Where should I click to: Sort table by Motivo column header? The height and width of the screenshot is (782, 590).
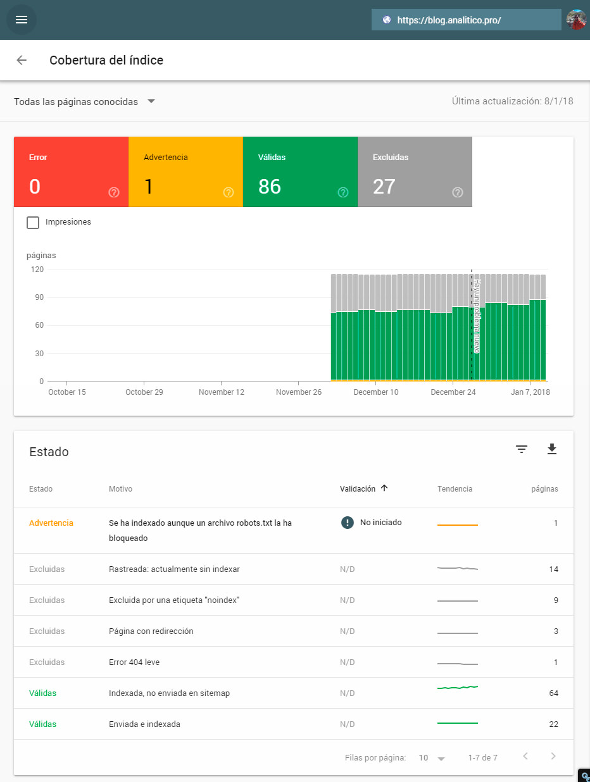click(x=120, y=489)
